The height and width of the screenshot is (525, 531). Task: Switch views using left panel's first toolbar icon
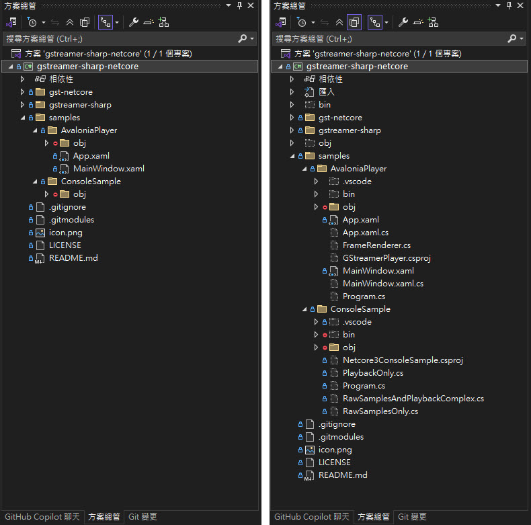[x=11, y=22]
